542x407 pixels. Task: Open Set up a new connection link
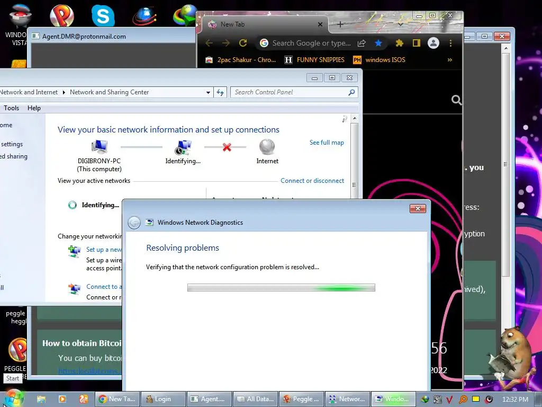point(104,250)
